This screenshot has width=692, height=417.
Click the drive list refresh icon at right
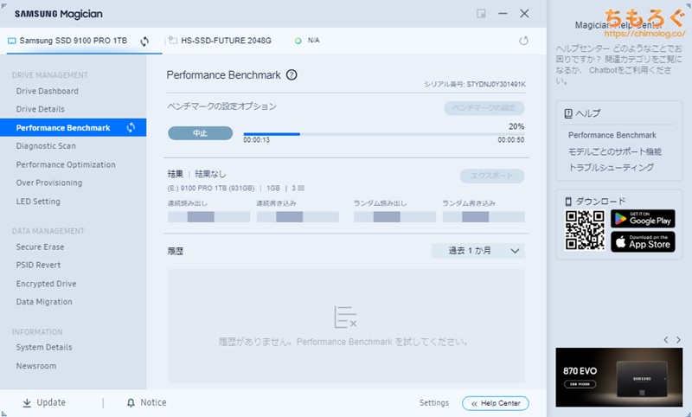click(x=523, y=41)
